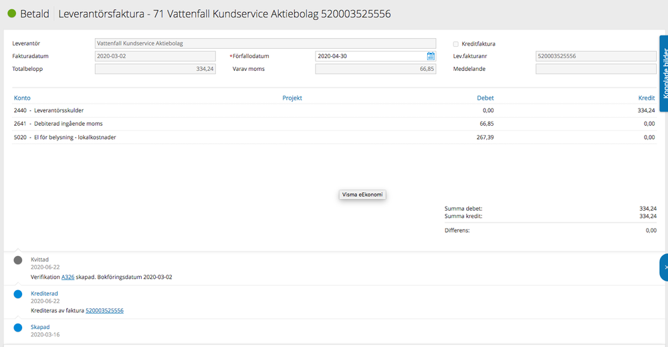This screenshot has height=347, width=668.
Task: Click the Krediterad history entry title
Action: (x=44, y=294)
